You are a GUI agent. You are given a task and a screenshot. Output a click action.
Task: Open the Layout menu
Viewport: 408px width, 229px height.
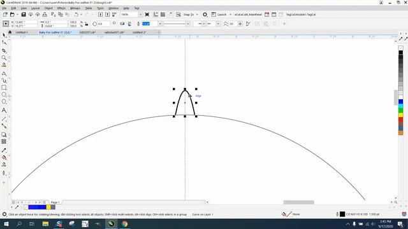tap(36, 8)
